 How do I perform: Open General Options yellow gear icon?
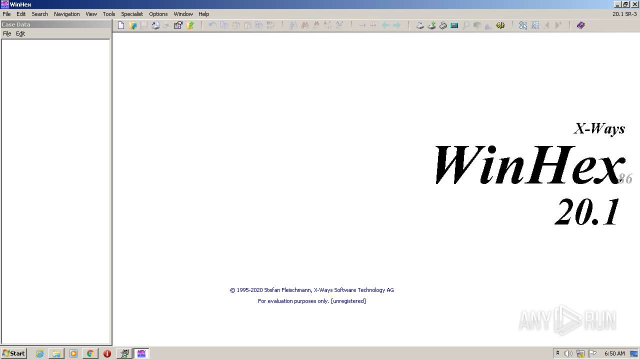pyautogui.click(x=500, y=25)
